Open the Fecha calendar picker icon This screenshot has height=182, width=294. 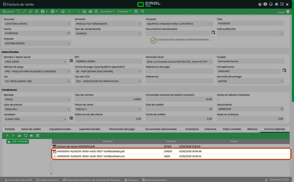tap(69, 33)
